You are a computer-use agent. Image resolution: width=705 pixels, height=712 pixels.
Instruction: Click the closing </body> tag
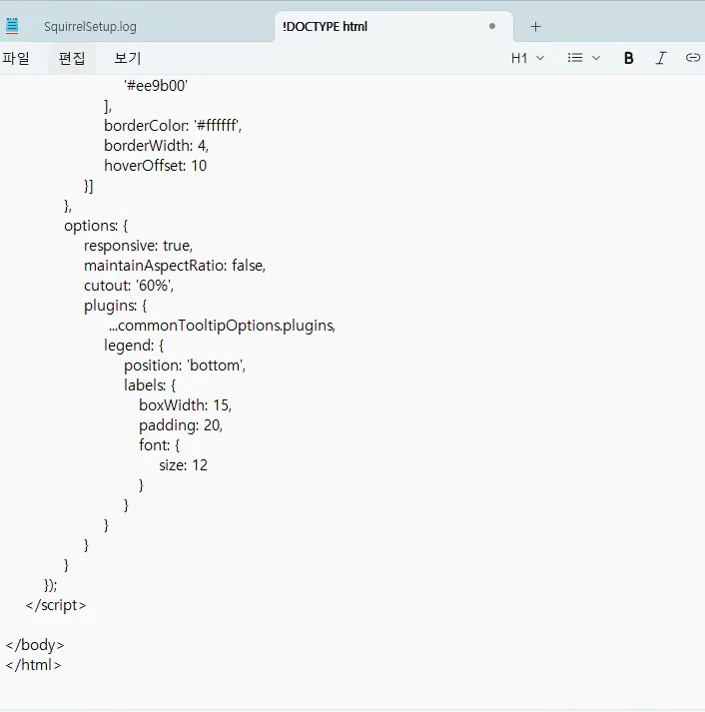[x=35, y=645]
